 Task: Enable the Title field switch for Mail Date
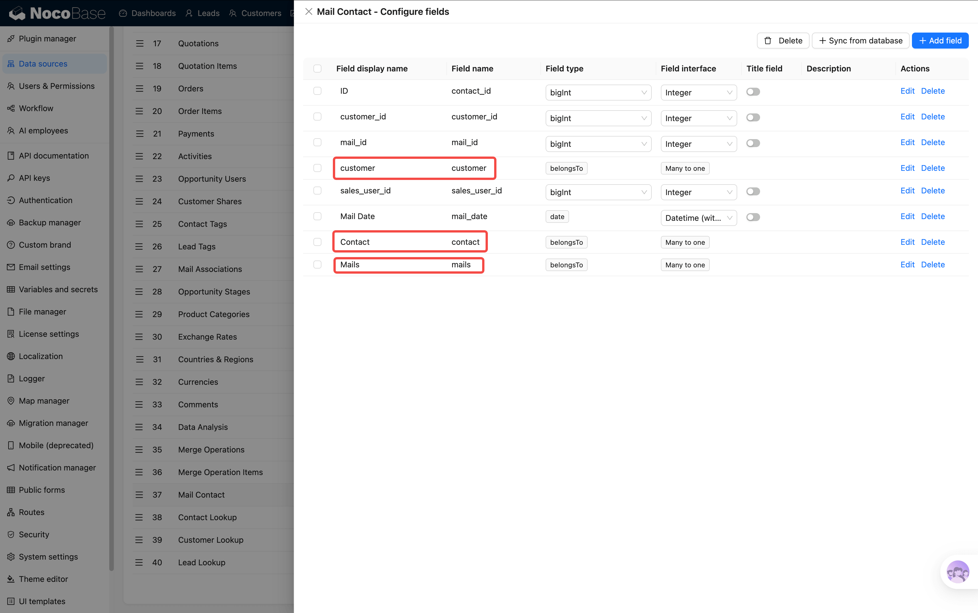(x=753, y=217)
